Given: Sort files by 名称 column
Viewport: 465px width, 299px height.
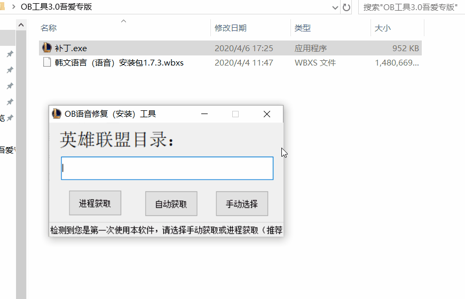Looking at the screenshot, I should (49, 28).
